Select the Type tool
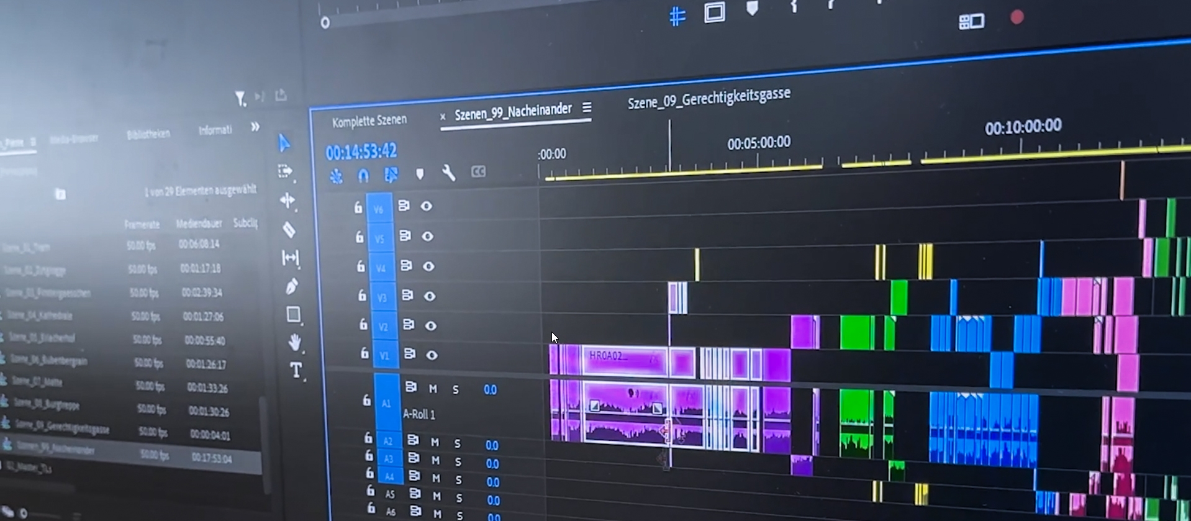Screen dimensions: 1191x521 (296, 371)
